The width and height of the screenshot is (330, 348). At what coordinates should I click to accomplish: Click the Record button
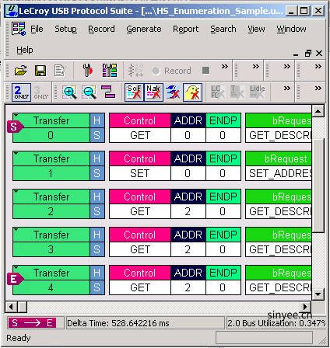(x=172, y=71)
